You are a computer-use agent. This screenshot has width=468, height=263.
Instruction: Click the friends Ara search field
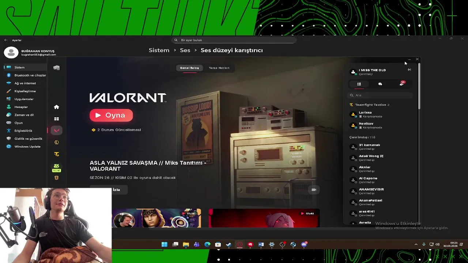point(380,95)
